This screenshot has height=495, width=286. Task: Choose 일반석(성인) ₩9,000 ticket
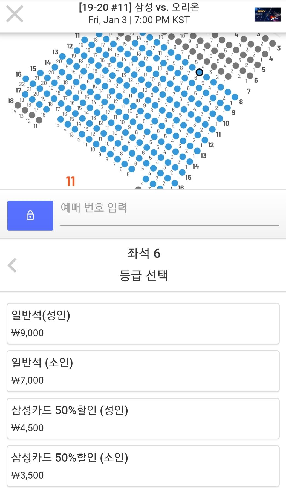pyautogui.click(x=143, y=323)
